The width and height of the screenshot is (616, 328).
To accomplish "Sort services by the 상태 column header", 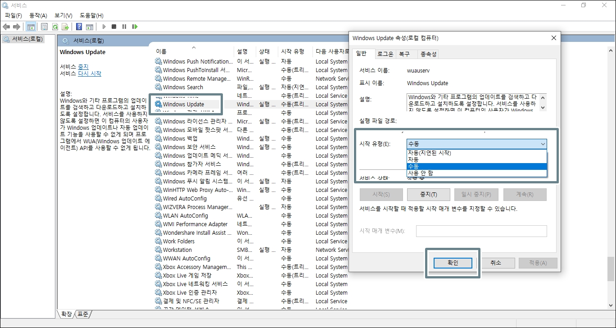I will pyautogui.click(x=267, y=51).
